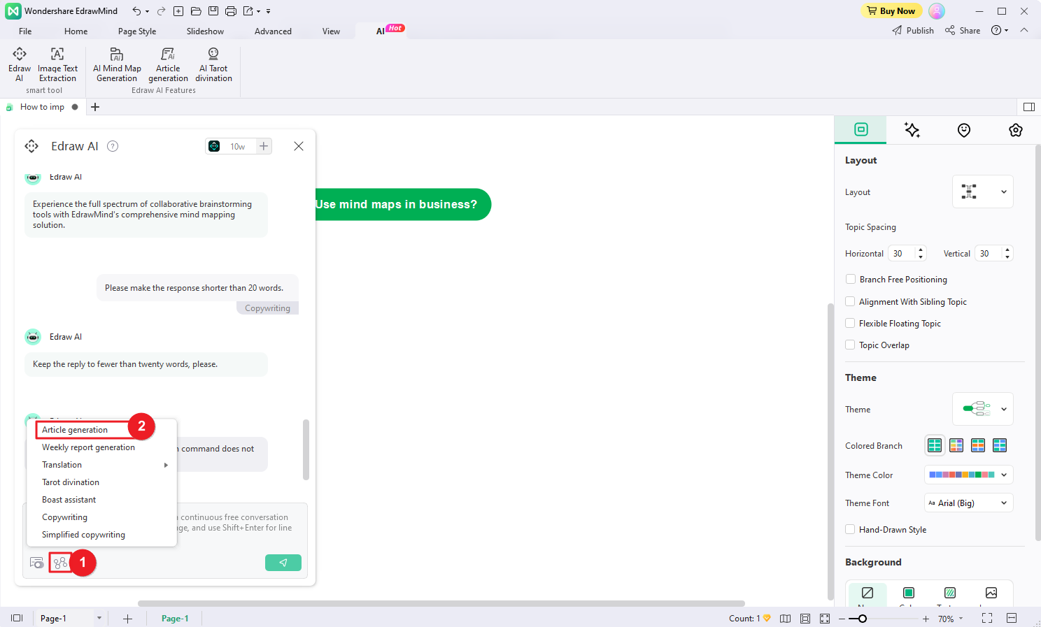This screenshot has width=1041, height=627.
Task: Increase vertical topic spacing
Action: pyautogui.click(x=1007, y=250)
